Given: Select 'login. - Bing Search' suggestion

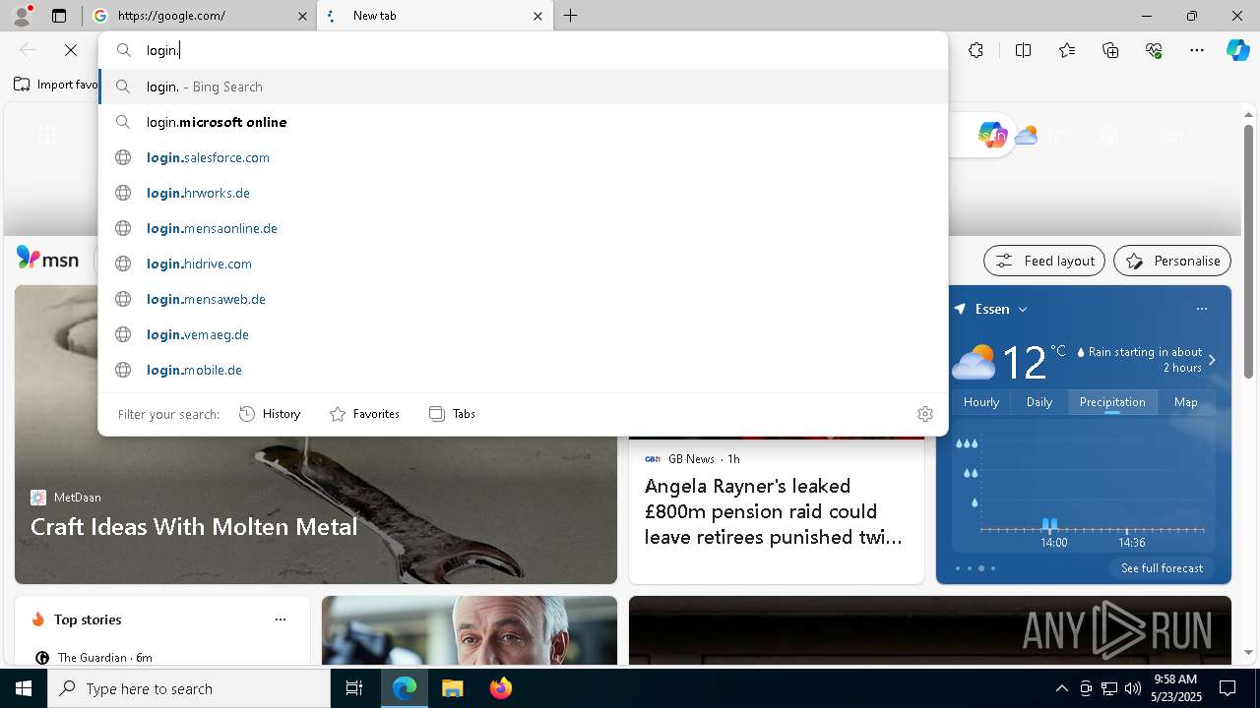Looking at the screenshot, I should 524,87.
